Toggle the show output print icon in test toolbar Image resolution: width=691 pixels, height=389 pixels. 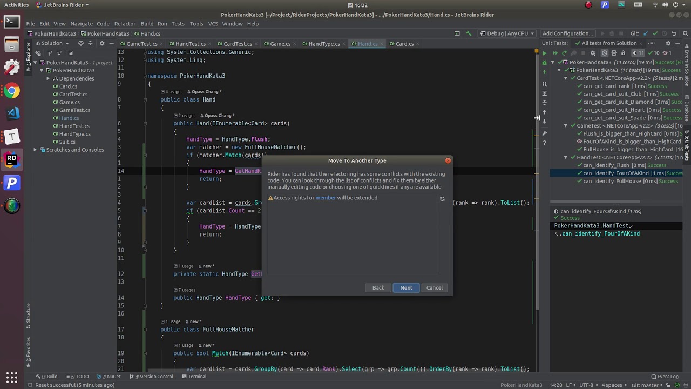tap(614, 53)
